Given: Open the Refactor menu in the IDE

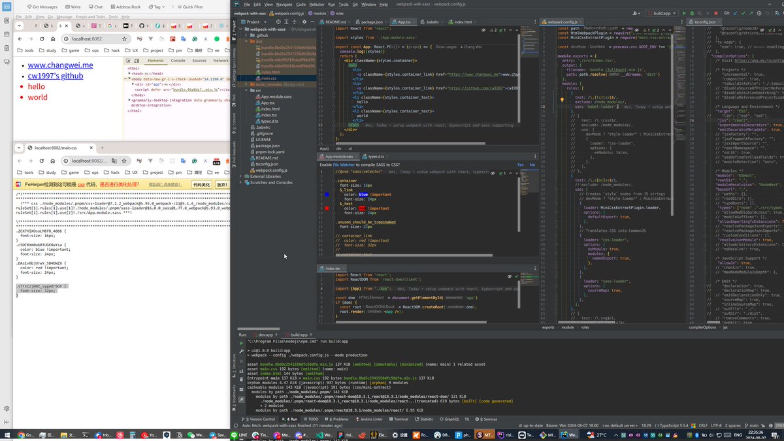Looking at the screenshot, I should 316,4.
